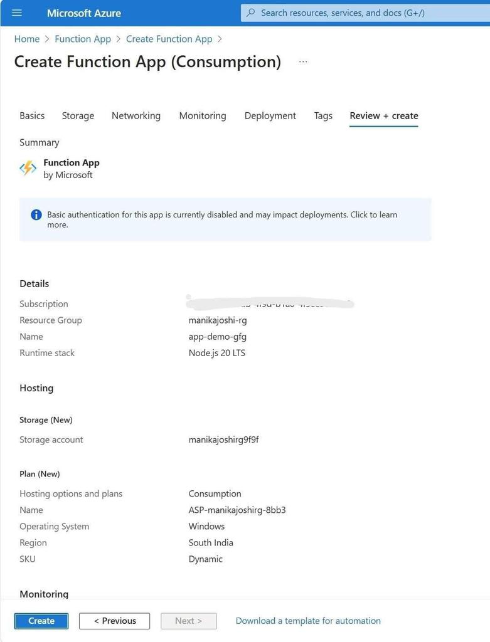Select plan name ASP-manikajoshirg-8bb3

pos(237,510)
